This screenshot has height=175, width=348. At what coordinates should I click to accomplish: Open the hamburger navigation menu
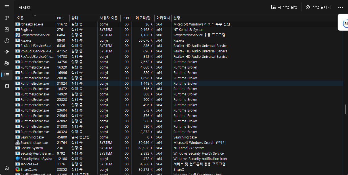pos(7,7)
